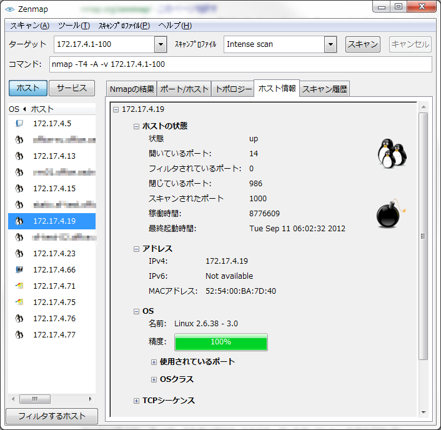Click the OS name Linux 2.6.38 - 3.0
The width and height of the screenshot is (441, 430).
click(206, 324)
